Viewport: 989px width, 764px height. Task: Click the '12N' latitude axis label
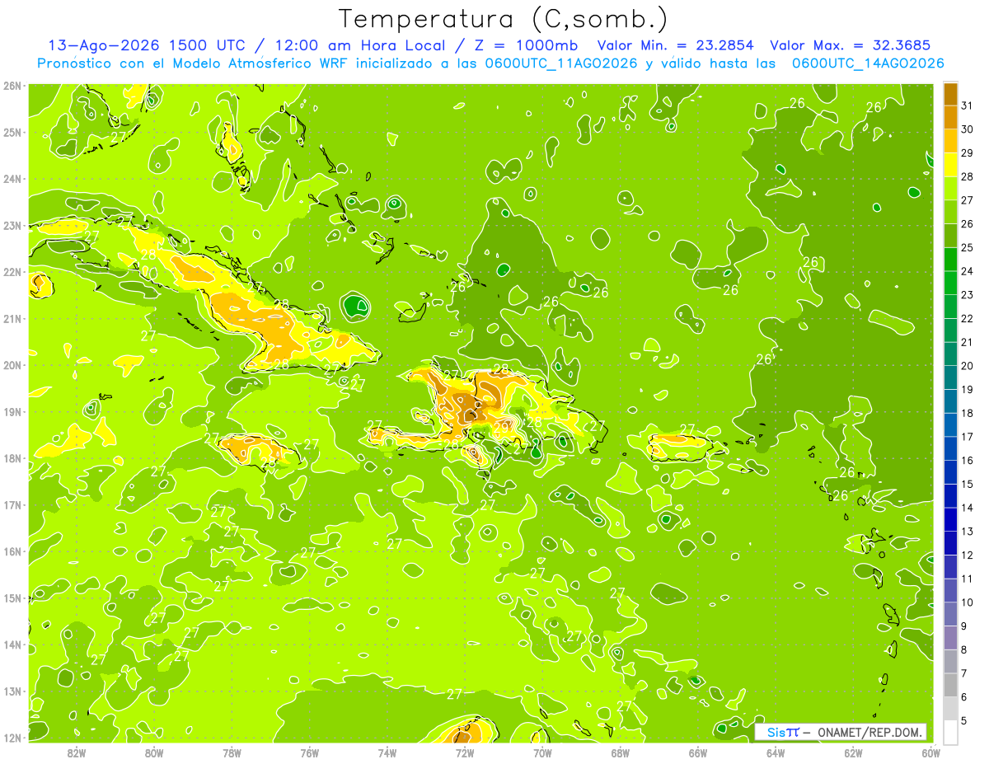pyautogui.click(x=12, y=738)
